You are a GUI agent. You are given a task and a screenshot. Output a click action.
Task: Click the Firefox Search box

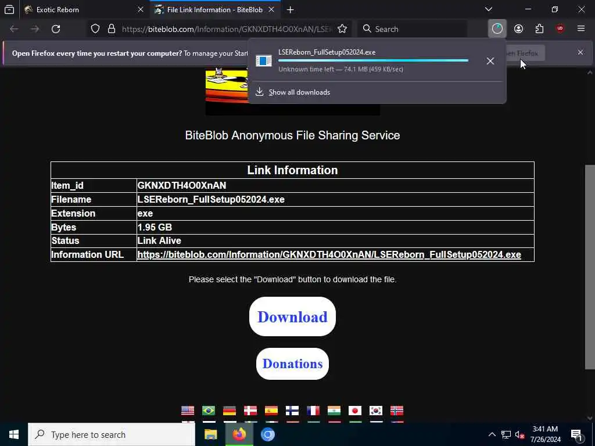click(x=413, y=29)
